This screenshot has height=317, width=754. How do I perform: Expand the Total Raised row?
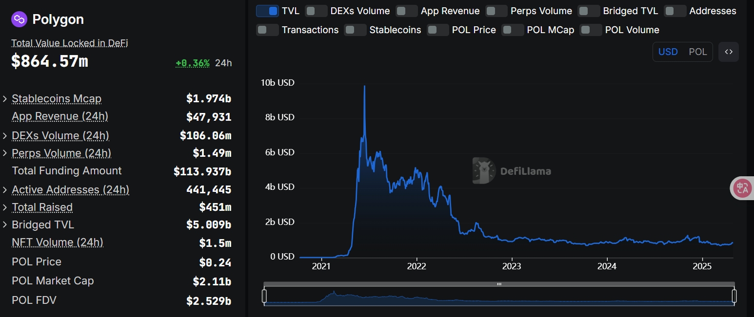pyautogui.click(x=5, y=207)
